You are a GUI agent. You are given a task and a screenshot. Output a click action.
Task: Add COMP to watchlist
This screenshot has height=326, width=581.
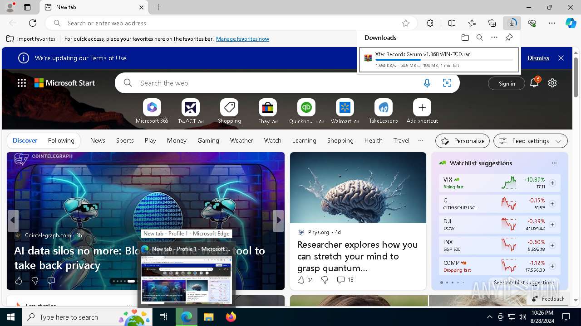tap(552, 266)
